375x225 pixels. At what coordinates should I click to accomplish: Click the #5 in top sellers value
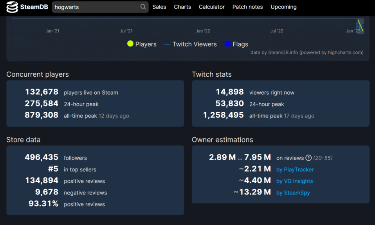(x=53, y=169)
